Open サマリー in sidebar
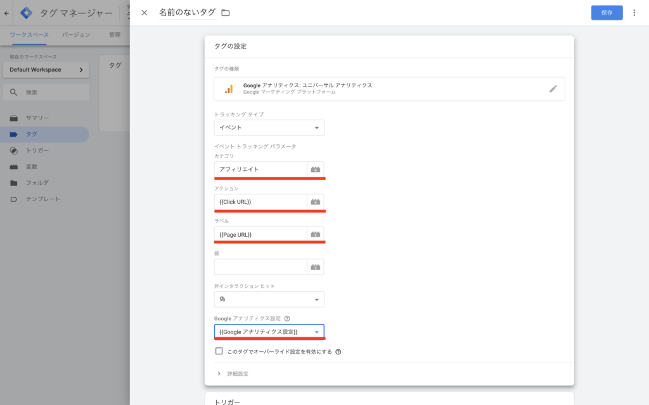This screenshot has width=649, height=405. pyautogui.click(x=45, y=118)
